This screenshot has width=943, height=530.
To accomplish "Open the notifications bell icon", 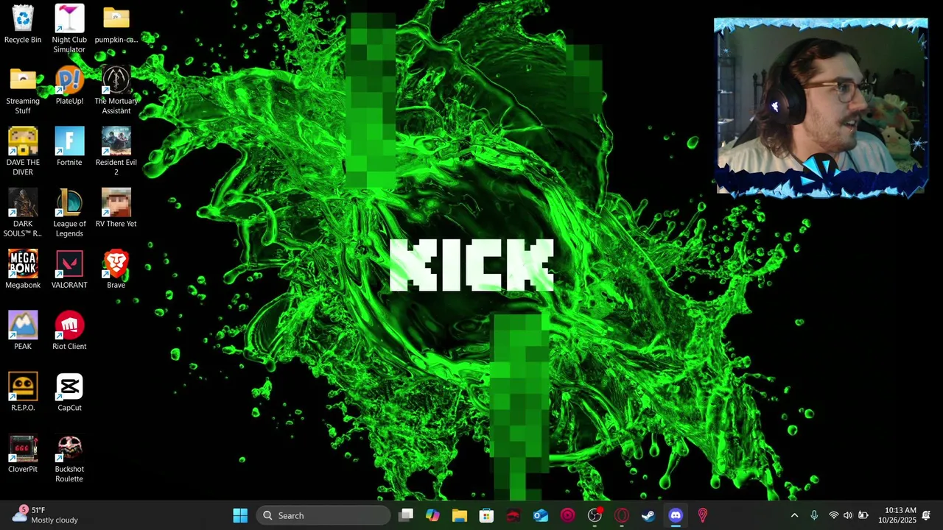I will [927, 515].
